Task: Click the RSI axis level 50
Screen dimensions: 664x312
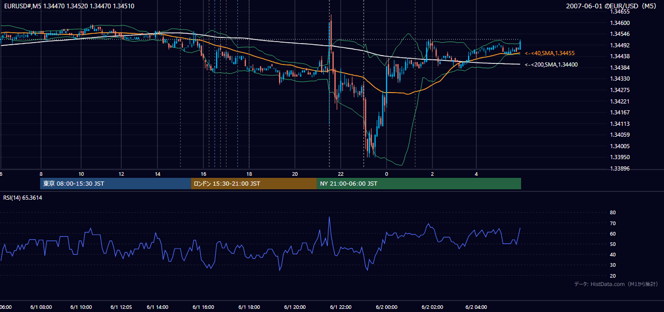Action: 613,244
